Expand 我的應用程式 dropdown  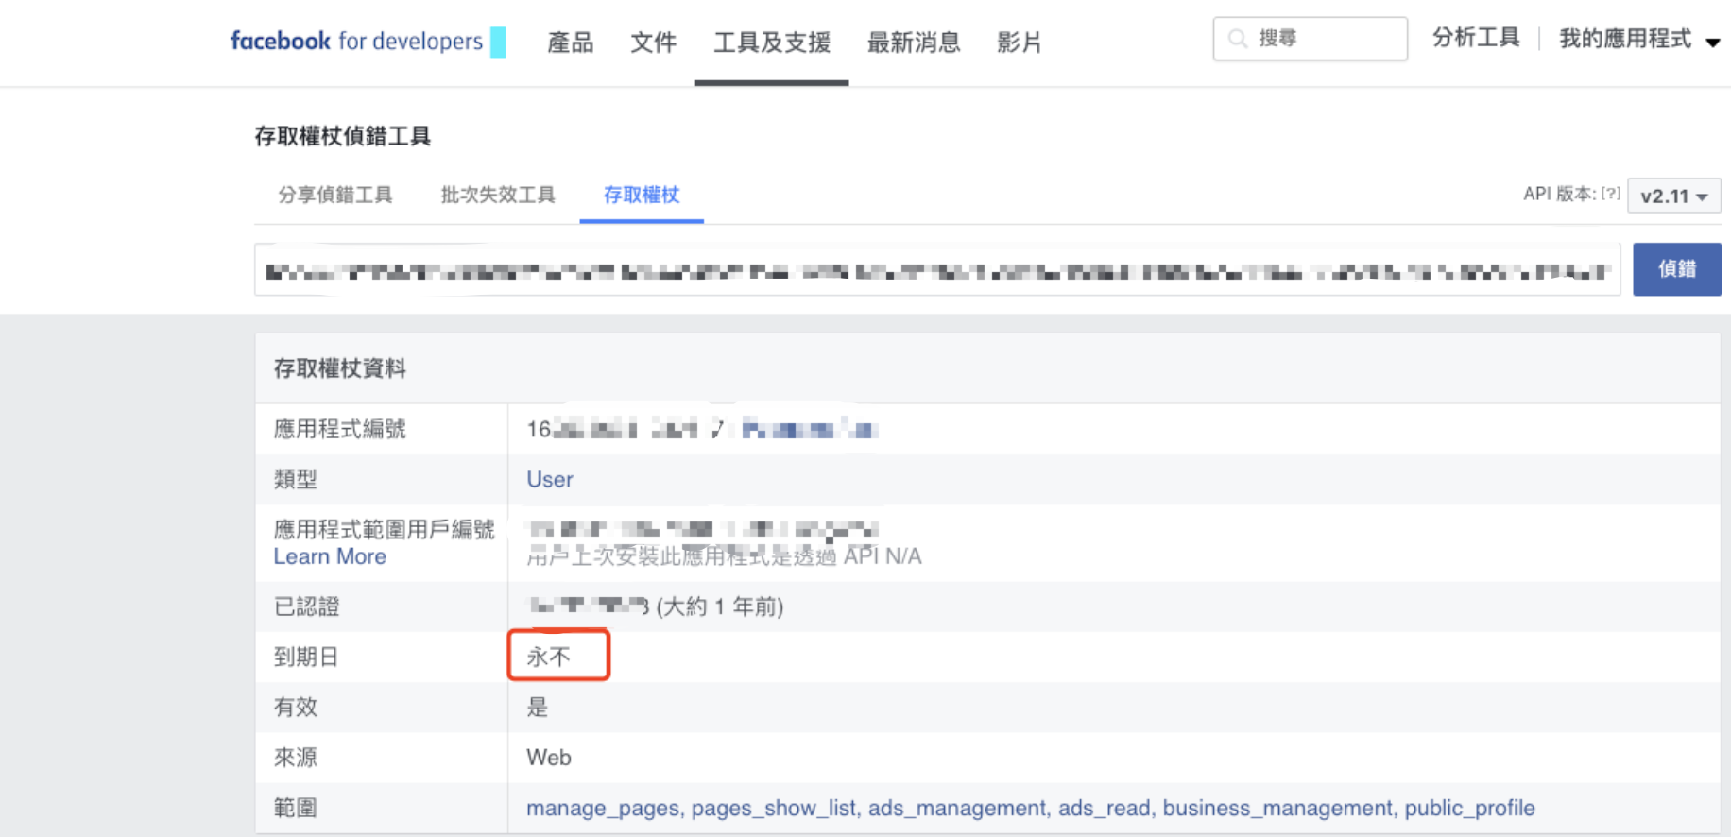click(x=1639, y=39)
